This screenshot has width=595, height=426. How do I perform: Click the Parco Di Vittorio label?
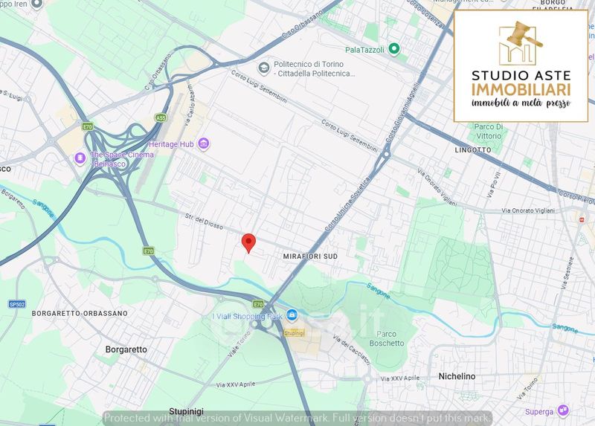[x=489, y=132]
